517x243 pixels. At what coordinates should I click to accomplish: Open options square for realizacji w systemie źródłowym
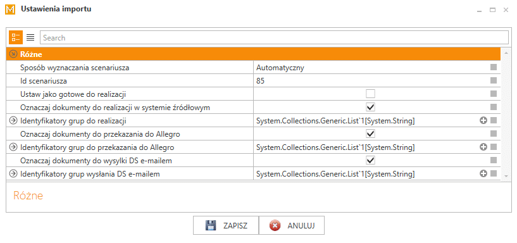coord(493,107)
